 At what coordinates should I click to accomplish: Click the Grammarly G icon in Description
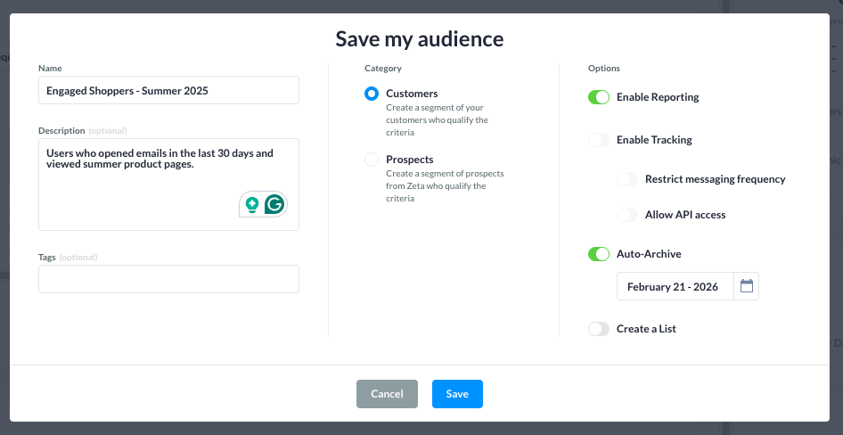pos(274,204)
